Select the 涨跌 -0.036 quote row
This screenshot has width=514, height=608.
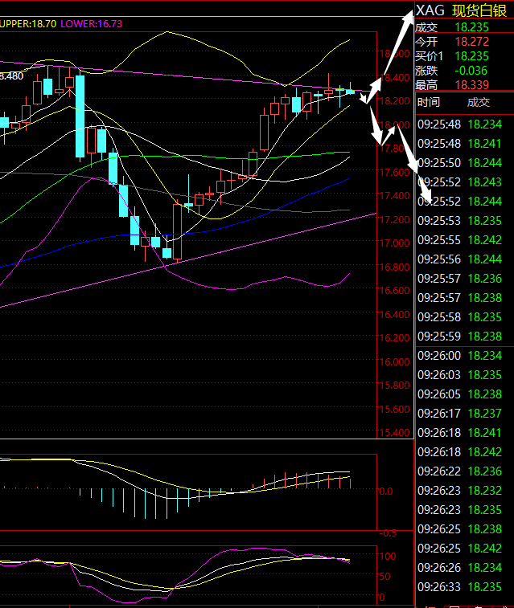click(x=463, y=70)
